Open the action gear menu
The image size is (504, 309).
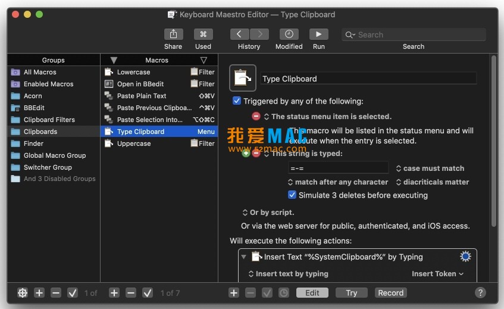(465, 256)
